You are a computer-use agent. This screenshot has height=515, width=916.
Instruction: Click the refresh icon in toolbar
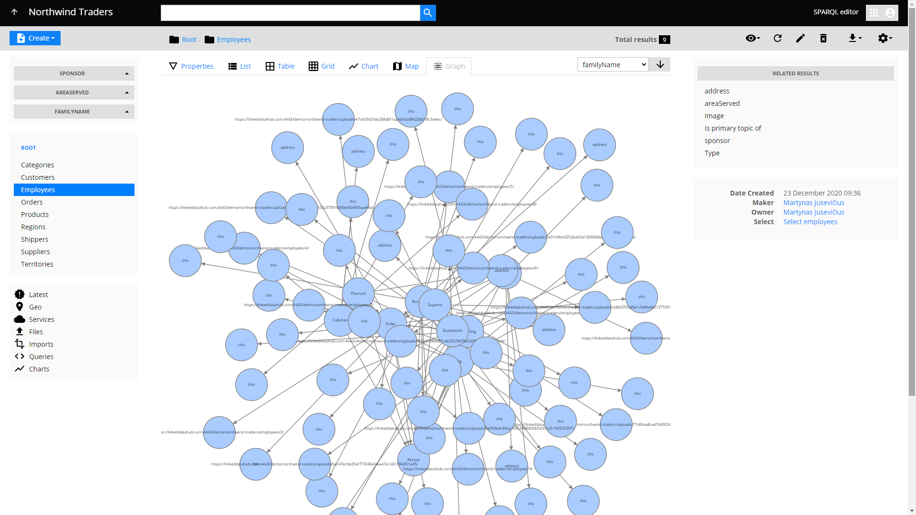[x=778, y=38]
